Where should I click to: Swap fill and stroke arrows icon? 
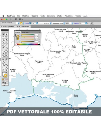click(x=7, y=73)
